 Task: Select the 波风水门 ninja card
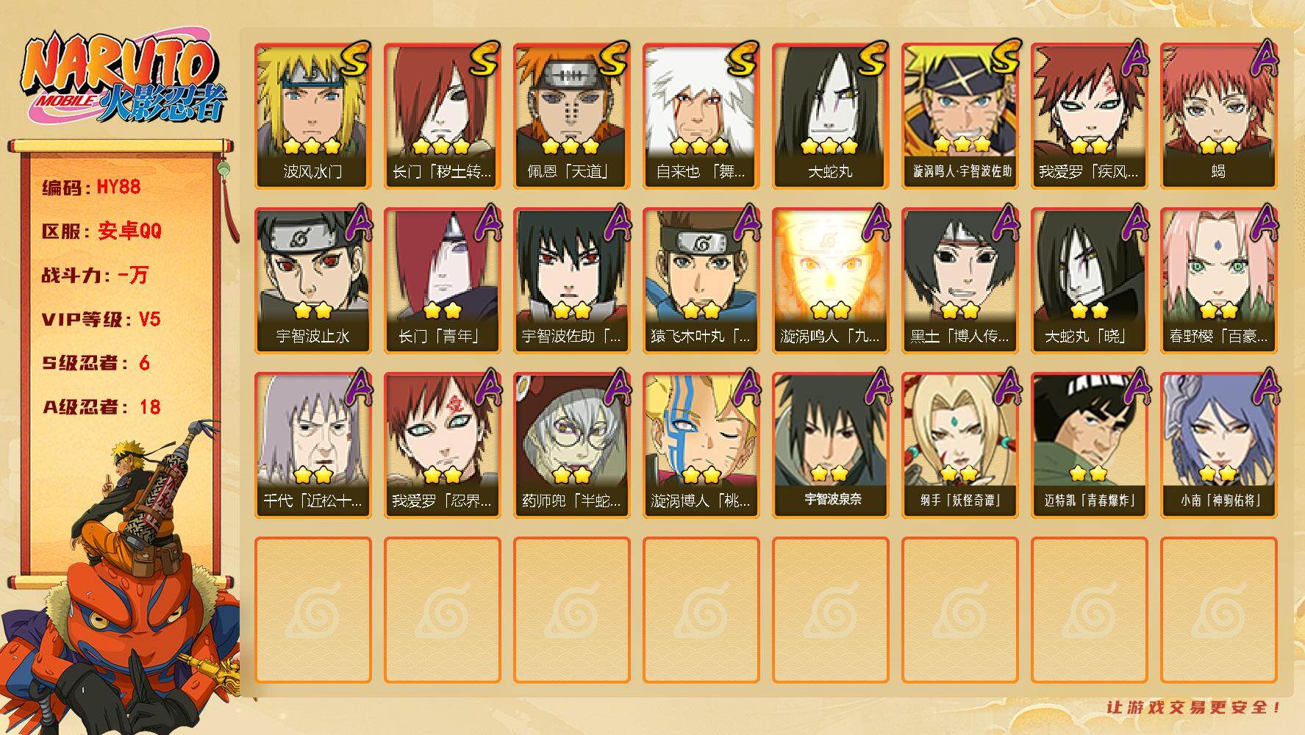click(313, 116)
